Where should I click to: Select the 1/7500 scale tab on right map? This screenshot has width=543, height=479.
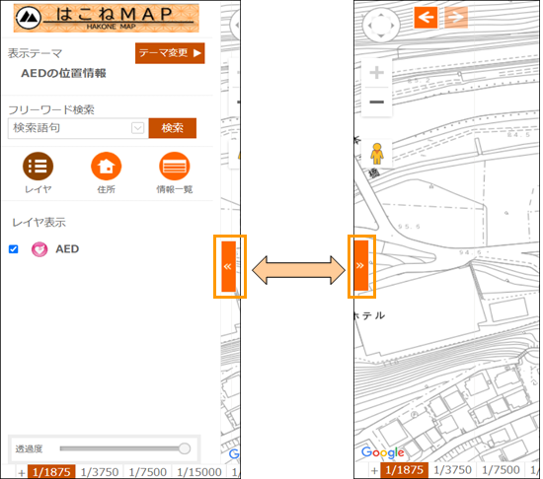(x=501, y=470)
